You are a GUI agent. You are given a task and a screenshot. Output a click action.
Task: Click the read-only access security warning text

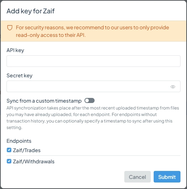pyautogui.click(x=92, y=31)
